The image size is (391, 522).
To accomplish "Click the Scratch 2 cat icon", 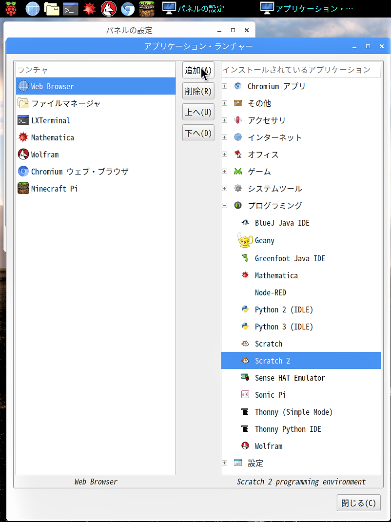I will (245, 361).
